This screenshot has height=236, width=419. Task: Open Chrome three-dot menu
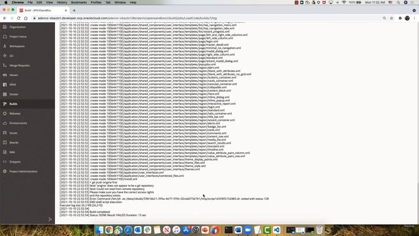click(x=414, y=18)
